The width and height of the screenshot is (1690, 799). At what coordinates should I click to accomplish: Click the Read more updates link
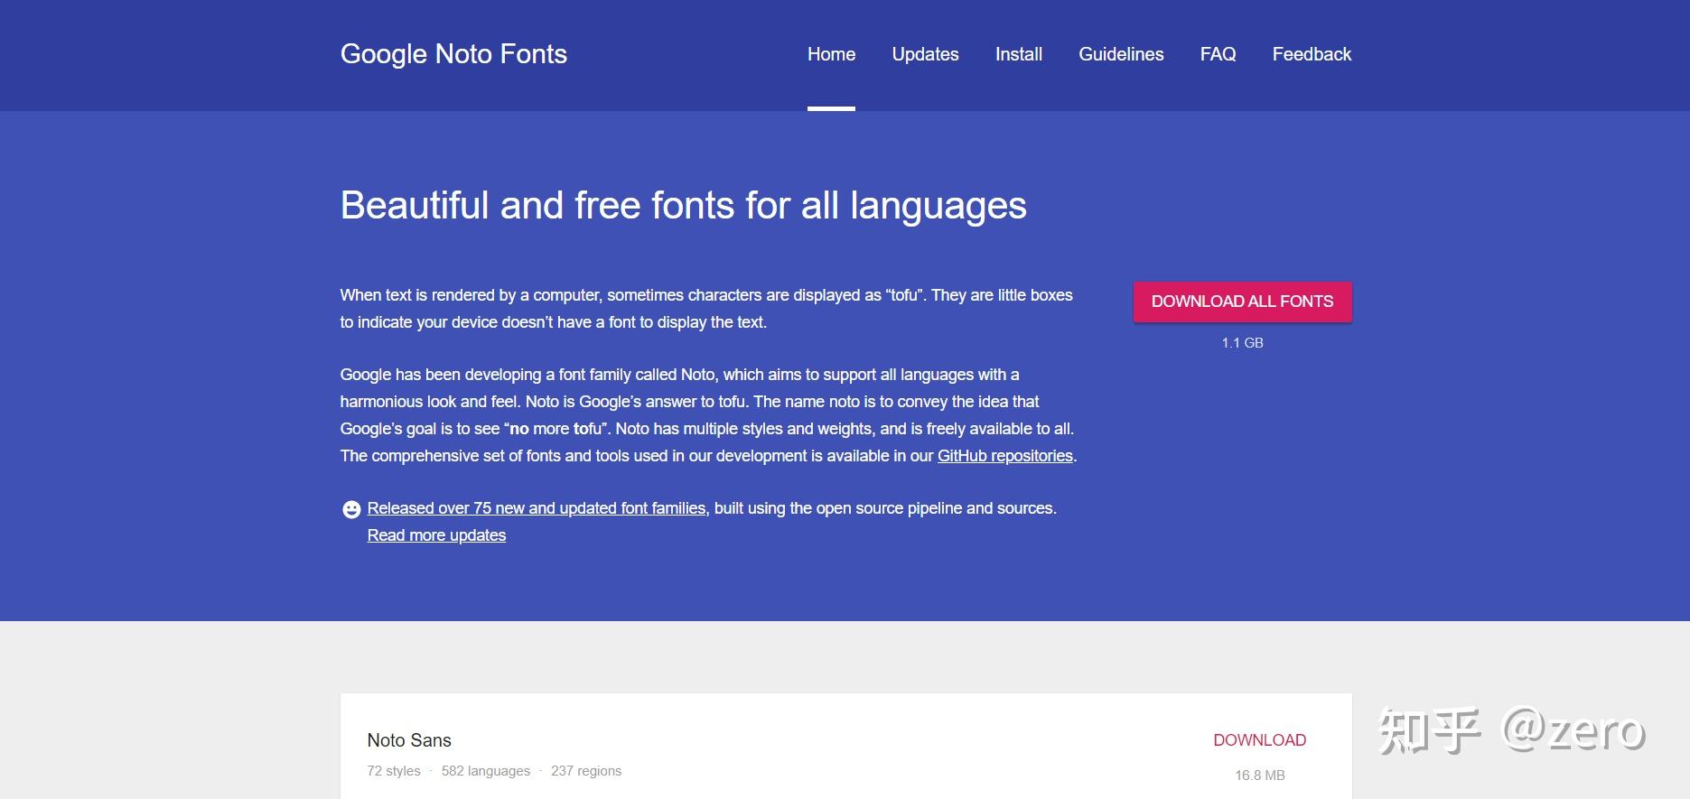coord(436,535)
